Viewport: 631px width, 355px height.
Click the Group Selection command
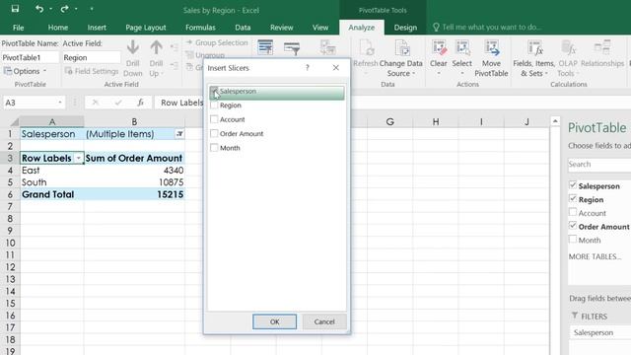coord(217,42)
